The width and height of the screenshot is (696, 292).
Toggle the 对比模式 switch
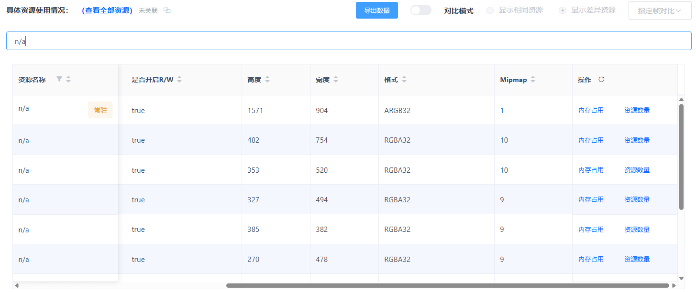click(x=421, y=10)
